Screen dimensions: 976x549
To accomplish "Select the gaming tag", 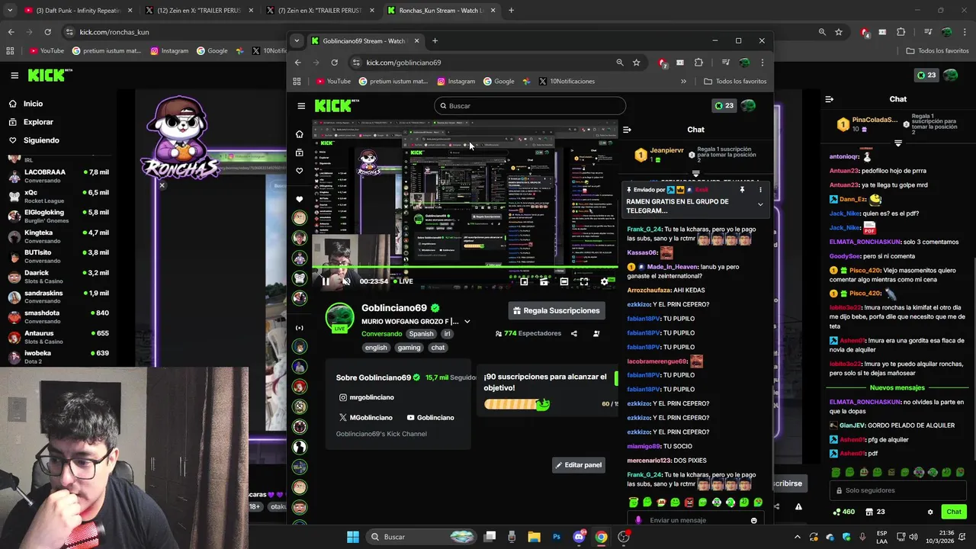I will (409, 348).
